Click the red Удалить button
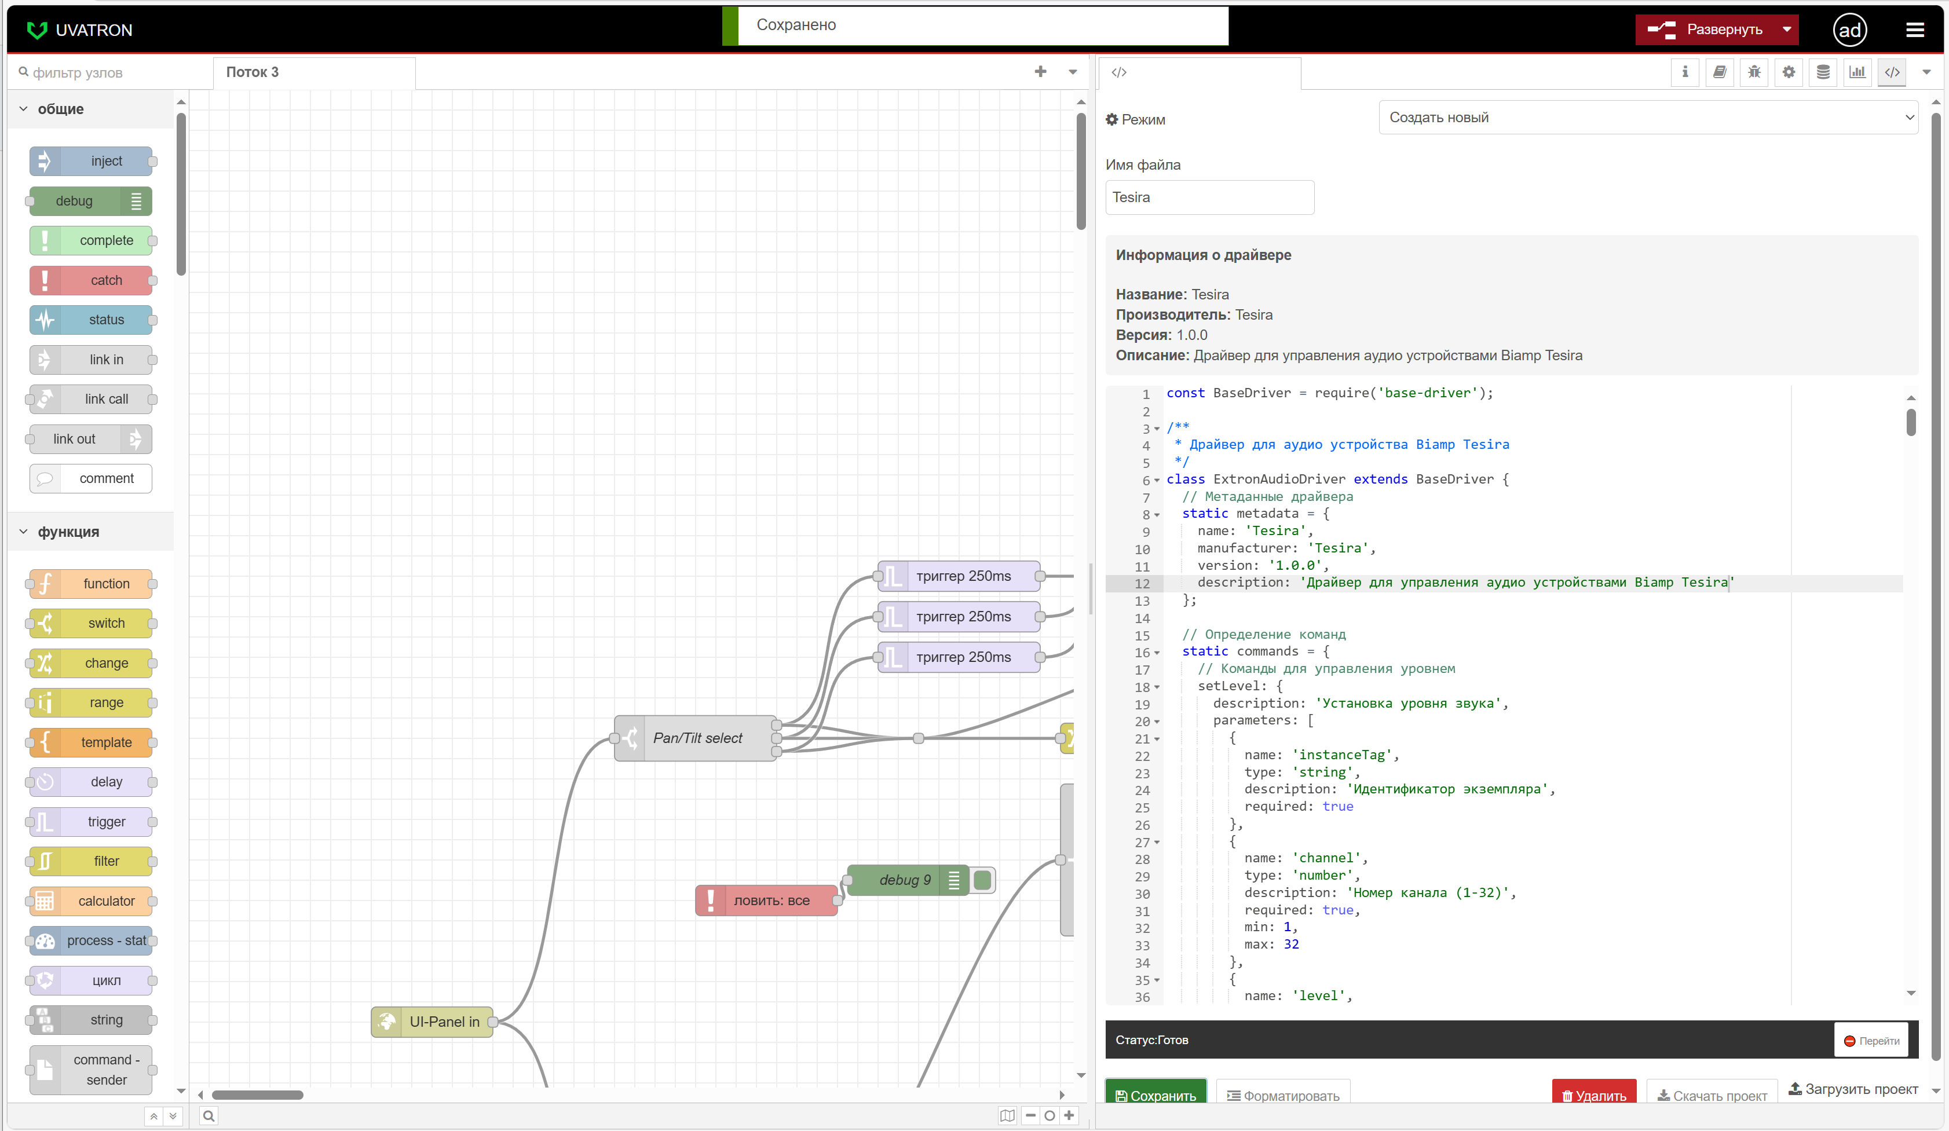Image resolution: width=1949 pixels, height=1131 pixels. tap(1593, 1095)
